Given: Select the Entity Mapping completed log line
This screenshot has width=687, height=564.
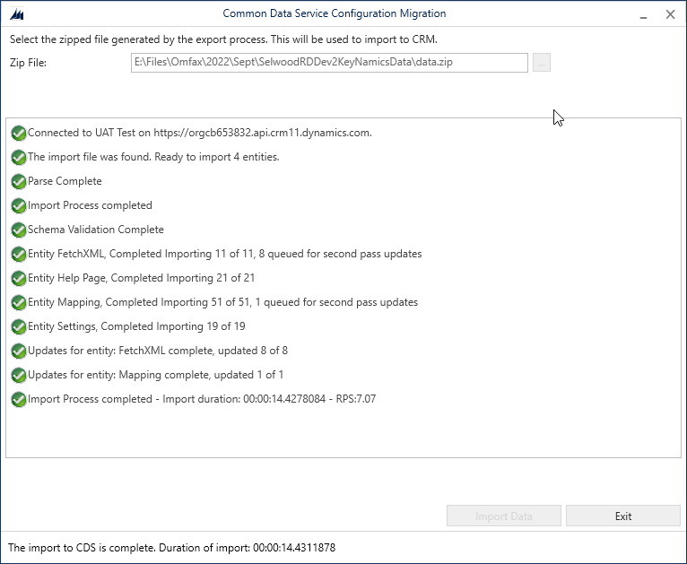Looking at the screenshot, I should (x=222, y=302).
